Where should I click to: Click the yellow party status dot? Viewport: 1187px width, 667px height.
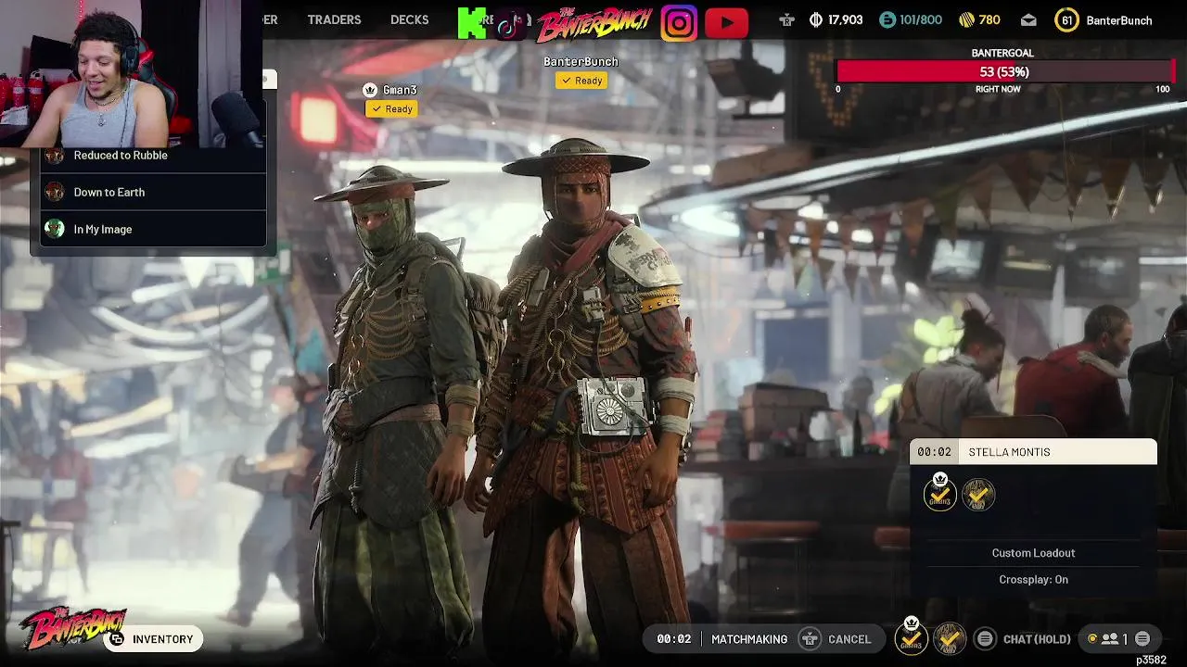pyautogui.click(x=1092, y=639)
